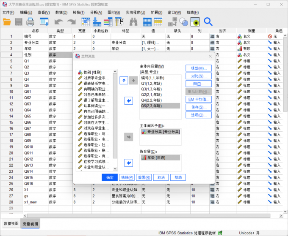Confirm dialog with 确定 button
The height and width of the screenshot is (236, 288).
click(x=110, y=177)
